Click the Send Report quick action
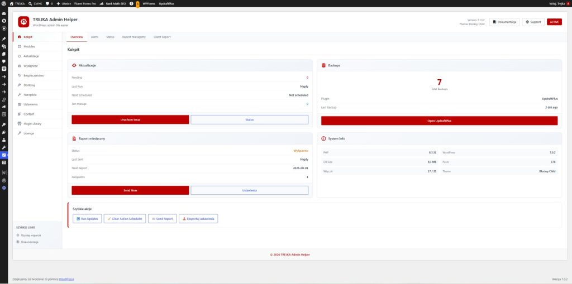572x284 pixels. (162, 219)
